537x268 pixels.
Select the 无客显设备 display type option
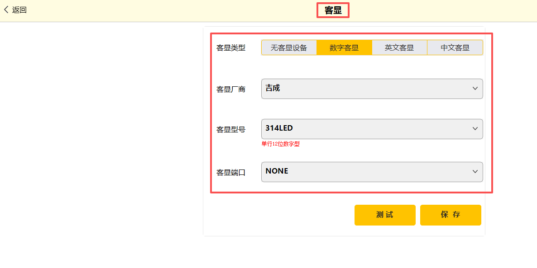tap(289, 47)
